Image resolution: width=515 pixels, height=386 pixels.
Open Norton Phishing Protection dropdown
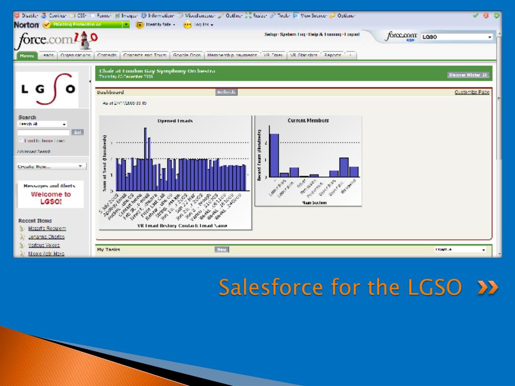(x=126, y=25)
